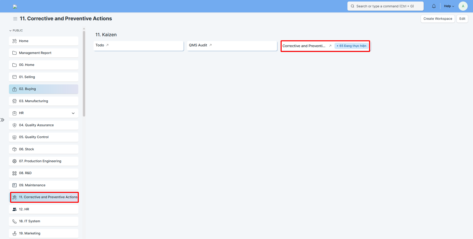Click the 08. R&D grid icon
Screen dimensions: 473x239
(x=14, y=173)
